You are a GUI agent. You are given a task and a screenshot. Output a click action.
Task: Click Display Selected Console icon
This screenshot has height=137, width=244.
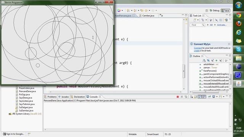214,97
